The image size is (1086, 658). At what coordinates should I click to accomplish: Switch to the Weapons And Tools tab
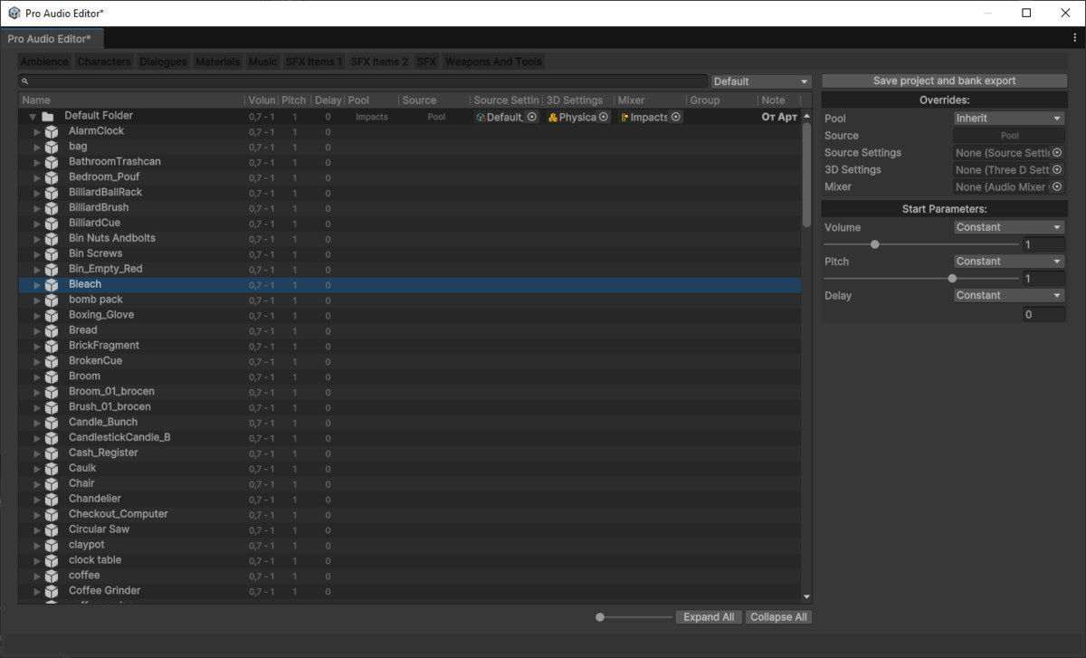click(493, 62)
